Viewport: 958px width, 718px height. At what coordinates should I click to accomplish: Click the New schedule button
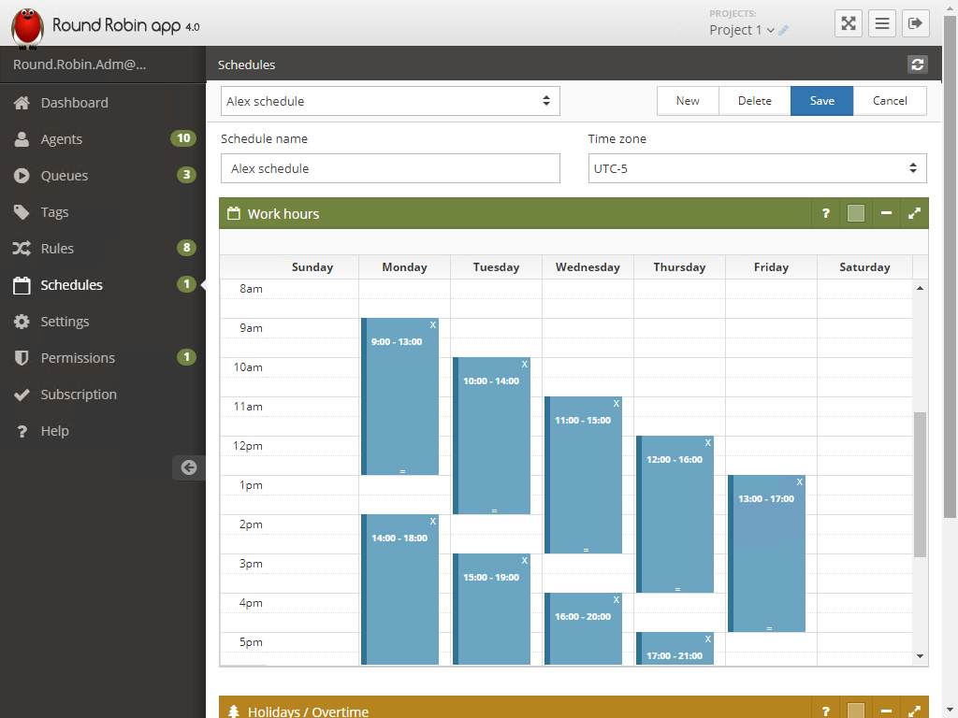pyautogui.click(x=688, y=101)
